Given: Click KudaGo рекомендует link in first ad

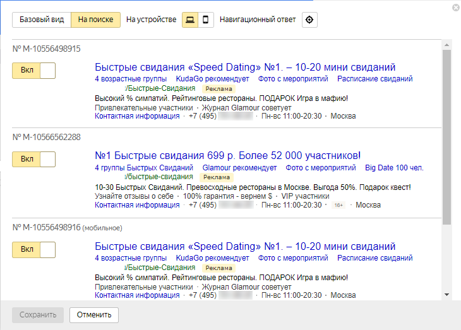Looking at the screenshot, I should [212, 79].
